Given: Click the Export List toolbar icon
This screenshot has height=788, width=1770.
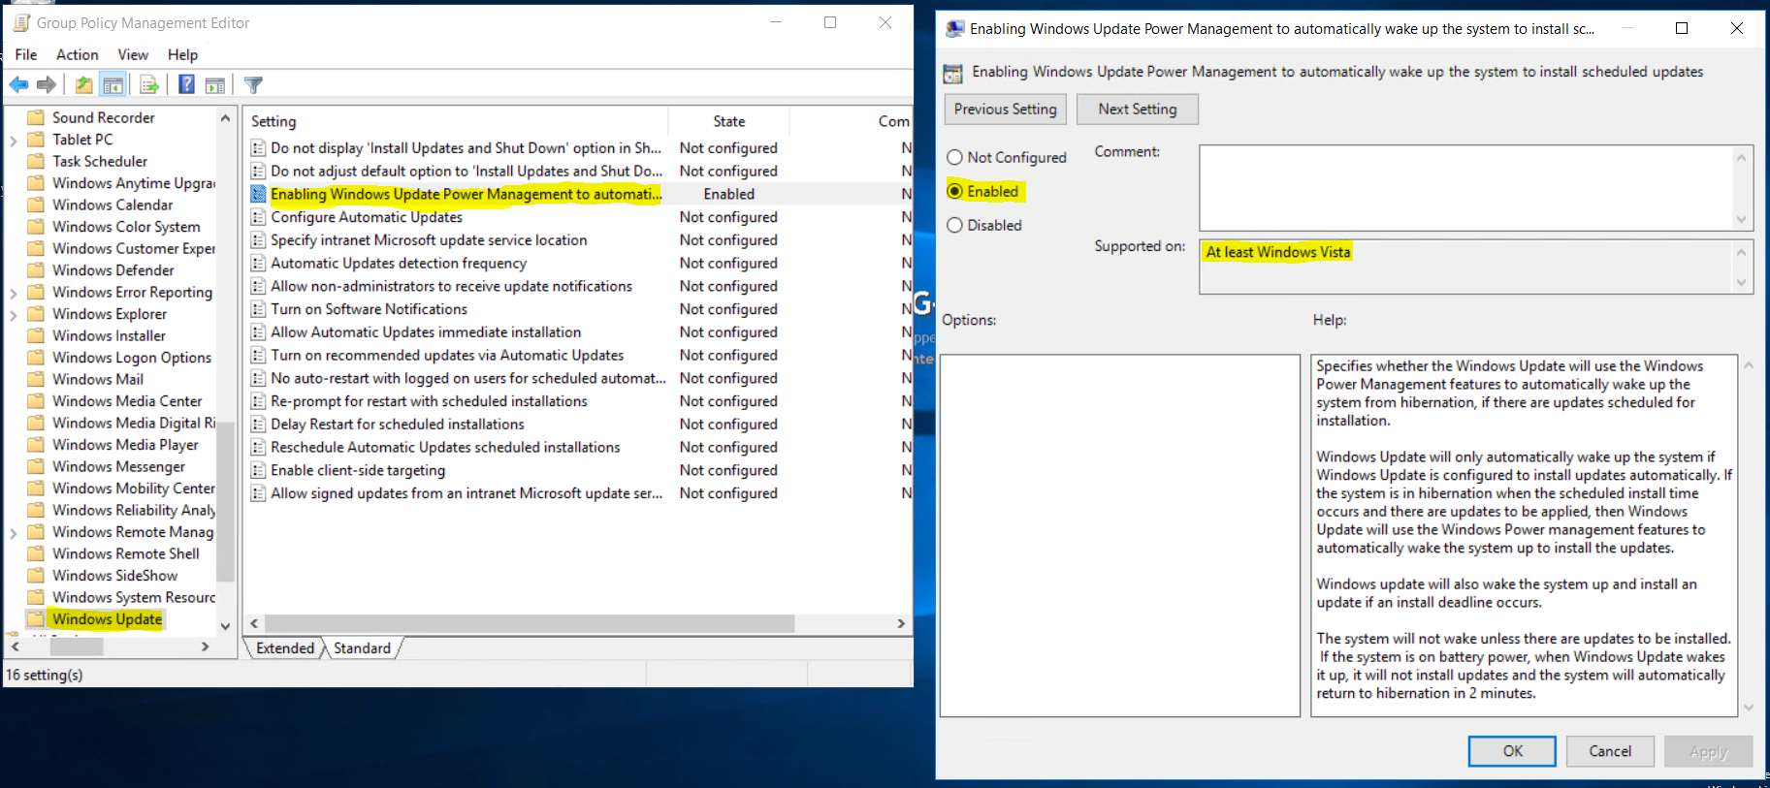Looking at the screenshot, I should (x=148, y=85).
